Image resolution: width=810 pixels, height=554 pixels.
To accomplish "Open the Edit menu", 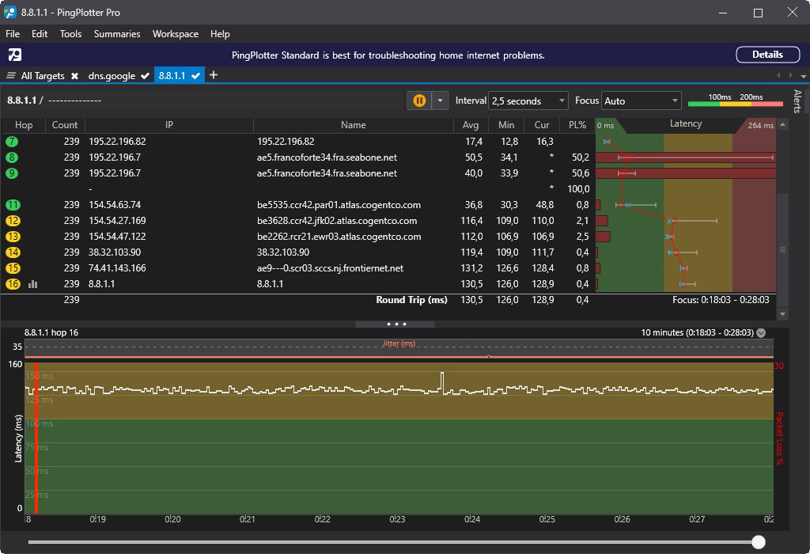I will 40,33.
